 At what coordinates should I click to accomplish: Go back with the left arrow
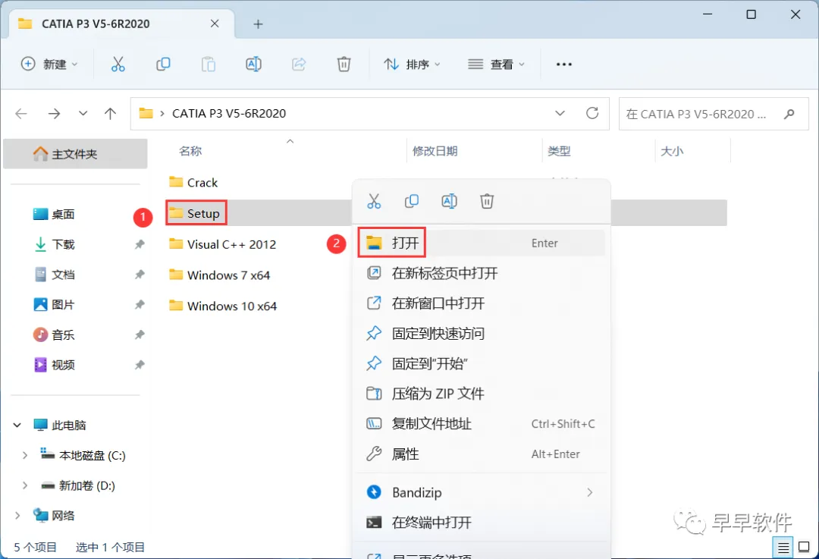tap(21, 113)
